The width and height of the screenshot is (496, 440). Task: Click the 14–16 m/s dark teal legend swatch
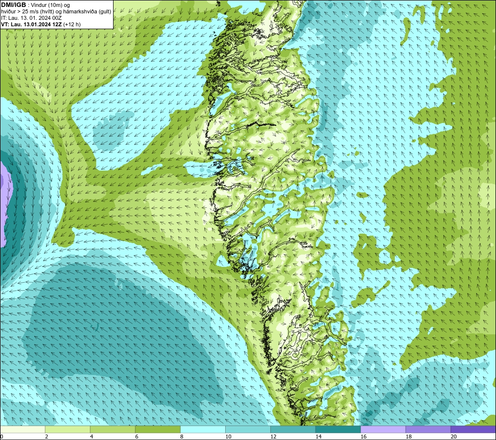[338, 429]
